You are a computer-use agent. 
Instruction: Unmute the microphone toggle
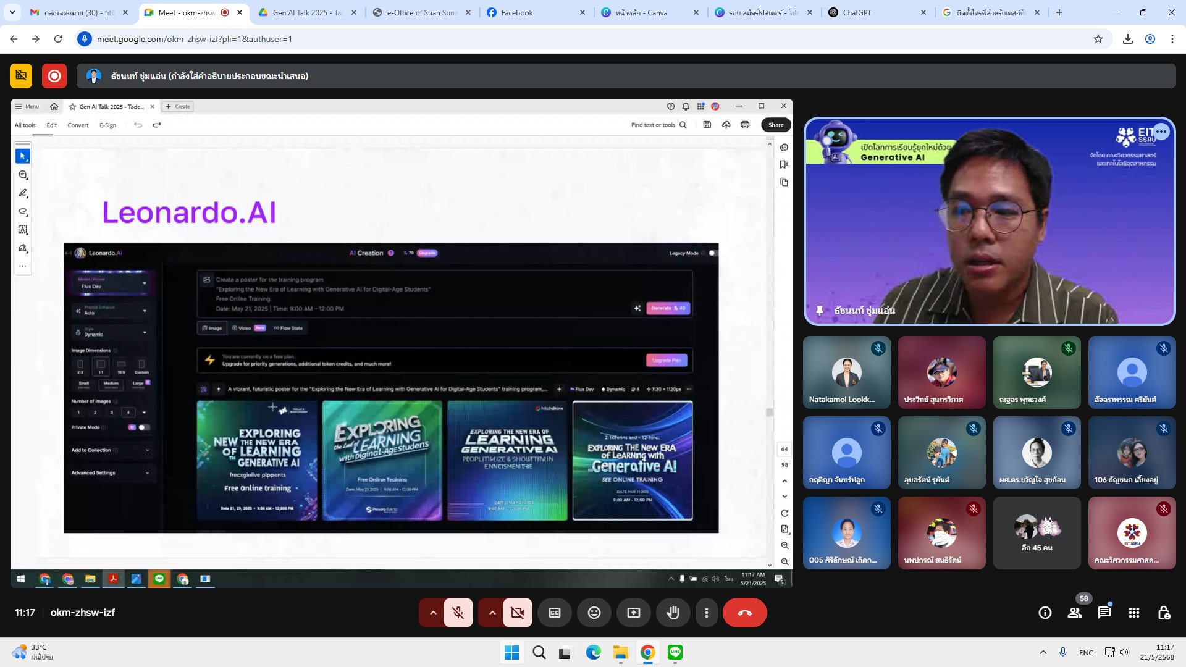(458, 613)
